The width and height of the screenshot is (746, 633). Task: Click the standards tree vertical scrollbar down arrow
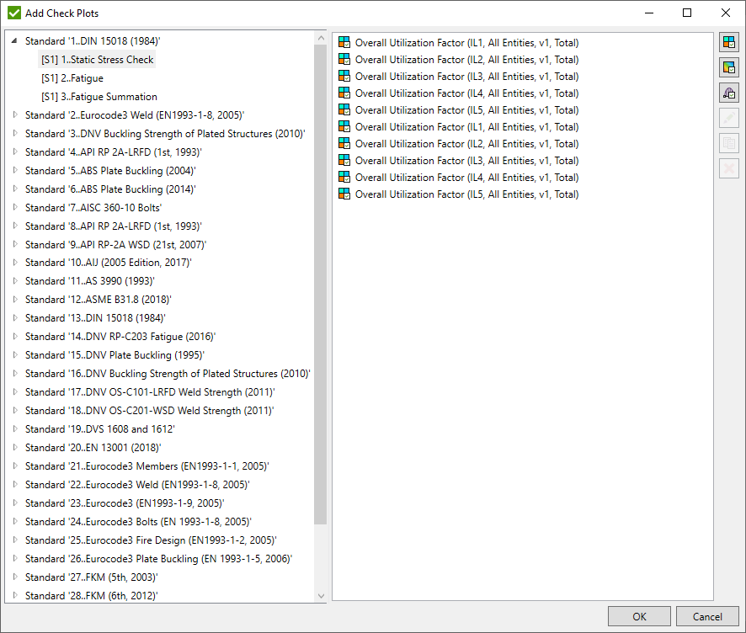[x=321, y=595]
